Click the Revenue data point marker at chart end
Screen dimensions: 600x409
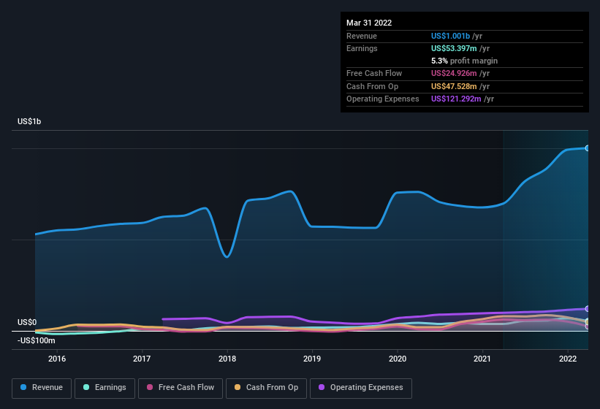point(587,148)
